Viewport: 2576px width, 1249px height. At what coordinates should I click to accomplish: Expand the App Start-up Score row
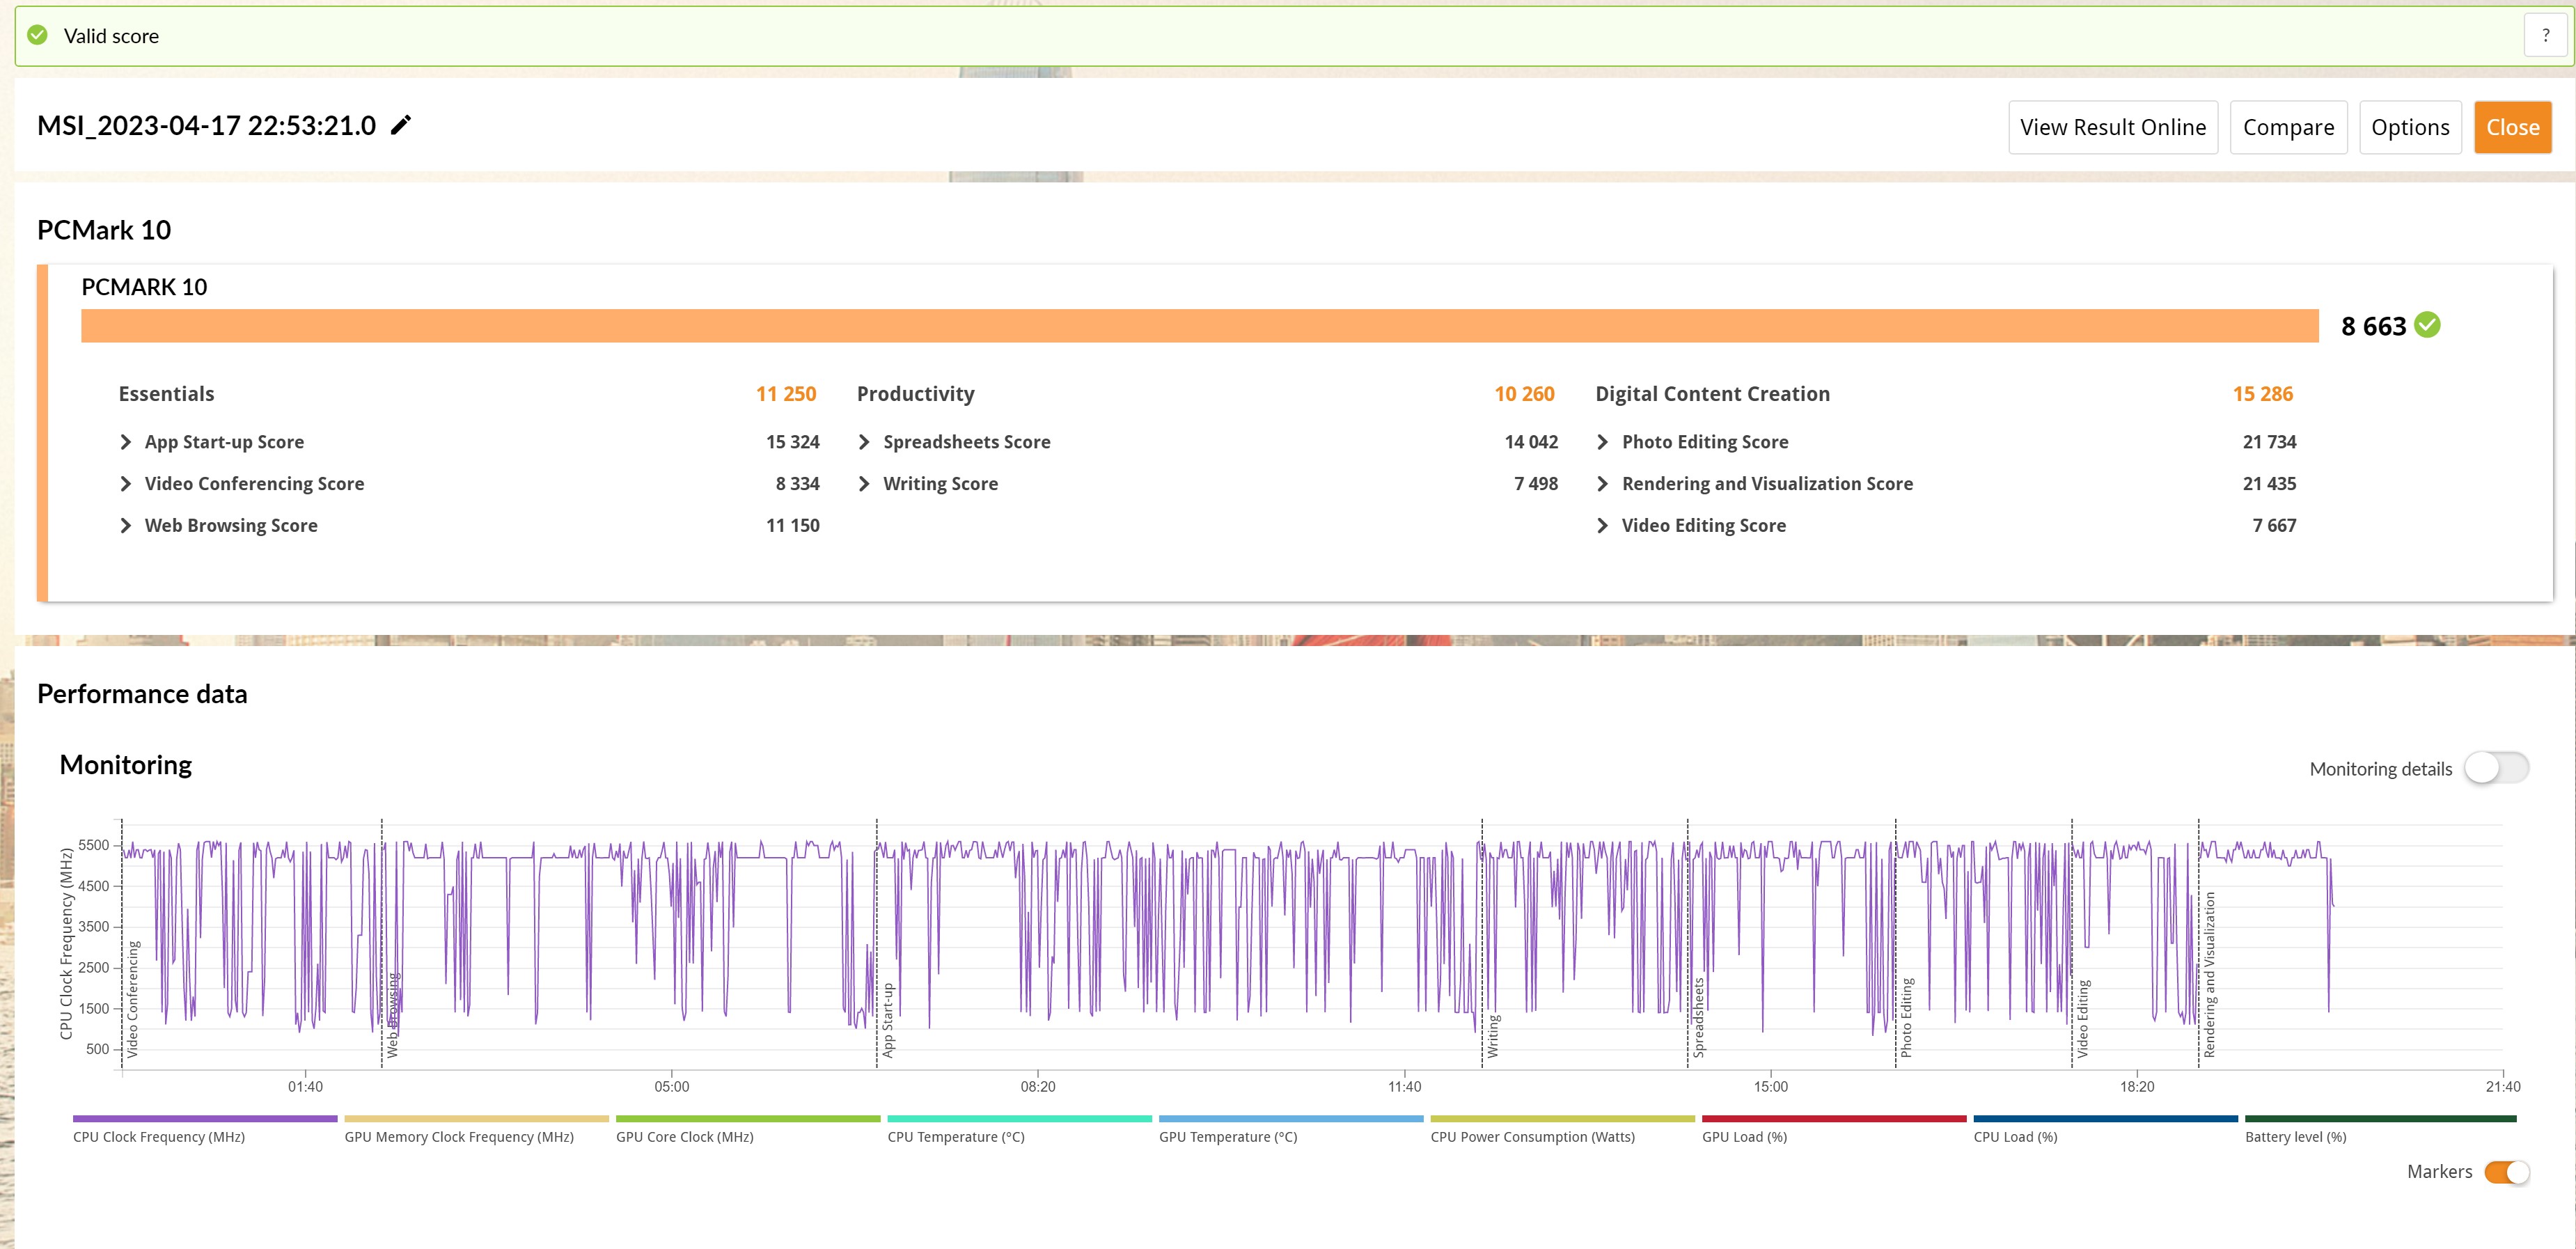pyautogui.click(x=126, y=442)
